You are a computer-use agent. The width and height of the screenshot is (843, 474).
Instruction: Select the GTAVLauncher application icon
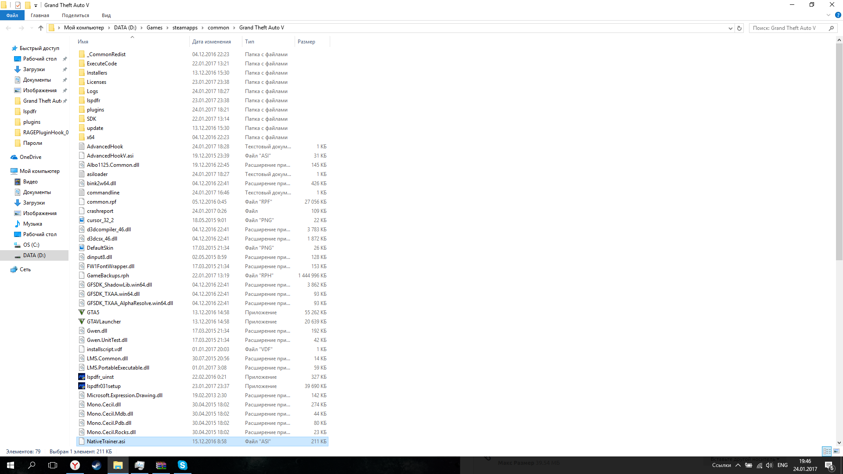82,322
